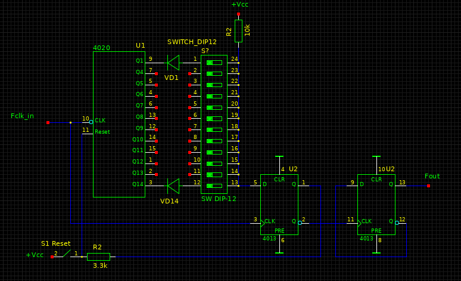Click the 3.3k resistor symbol

pos(98,257)
